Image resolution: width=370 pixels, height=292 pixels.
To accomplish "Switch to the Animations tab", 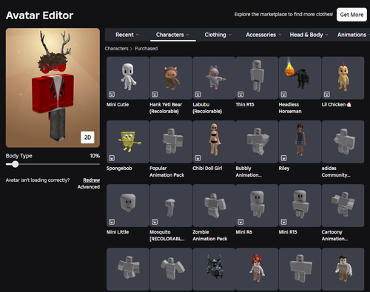I will coord(351,35).
